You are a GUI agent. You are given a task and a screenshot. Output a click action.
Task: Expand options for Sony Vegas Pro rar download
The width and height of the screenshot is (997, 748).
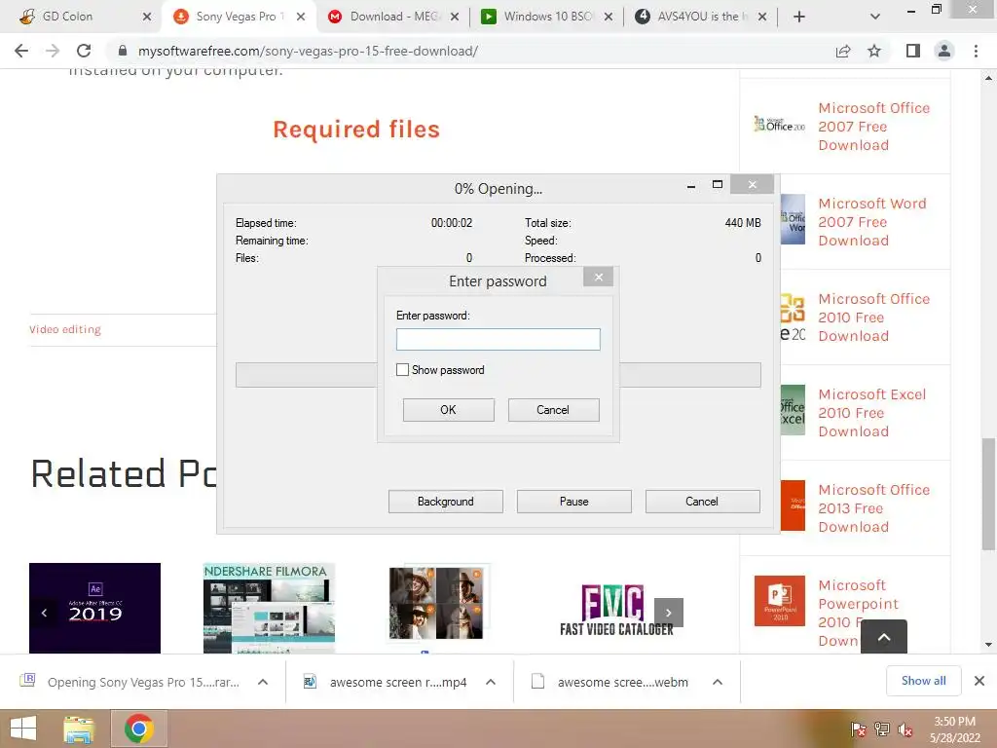click(x=263, y=682)
